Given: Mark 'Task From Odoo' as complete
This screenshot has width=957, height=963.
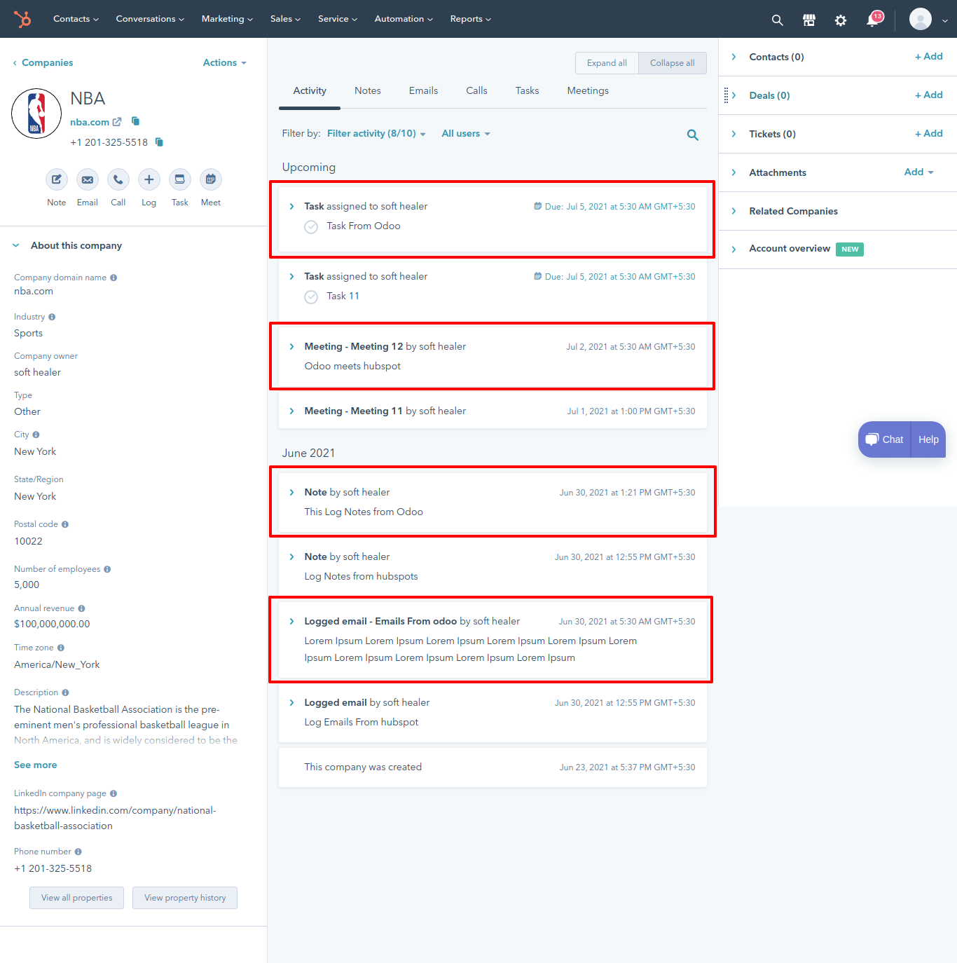Looking at the screenshot, I should pyautogui.click(x=311, y=227).
